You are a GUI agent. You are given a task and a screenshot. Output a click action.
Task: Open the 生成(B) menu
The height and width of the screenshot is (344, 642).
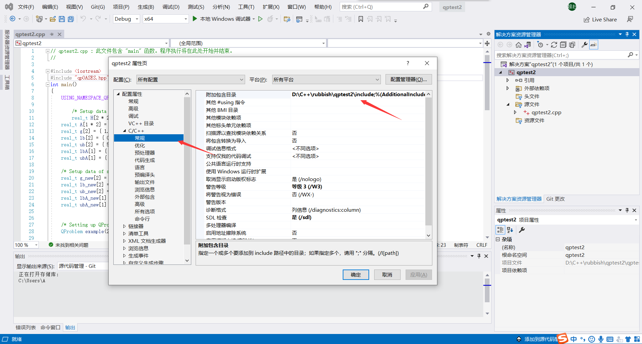pos(146,7)
